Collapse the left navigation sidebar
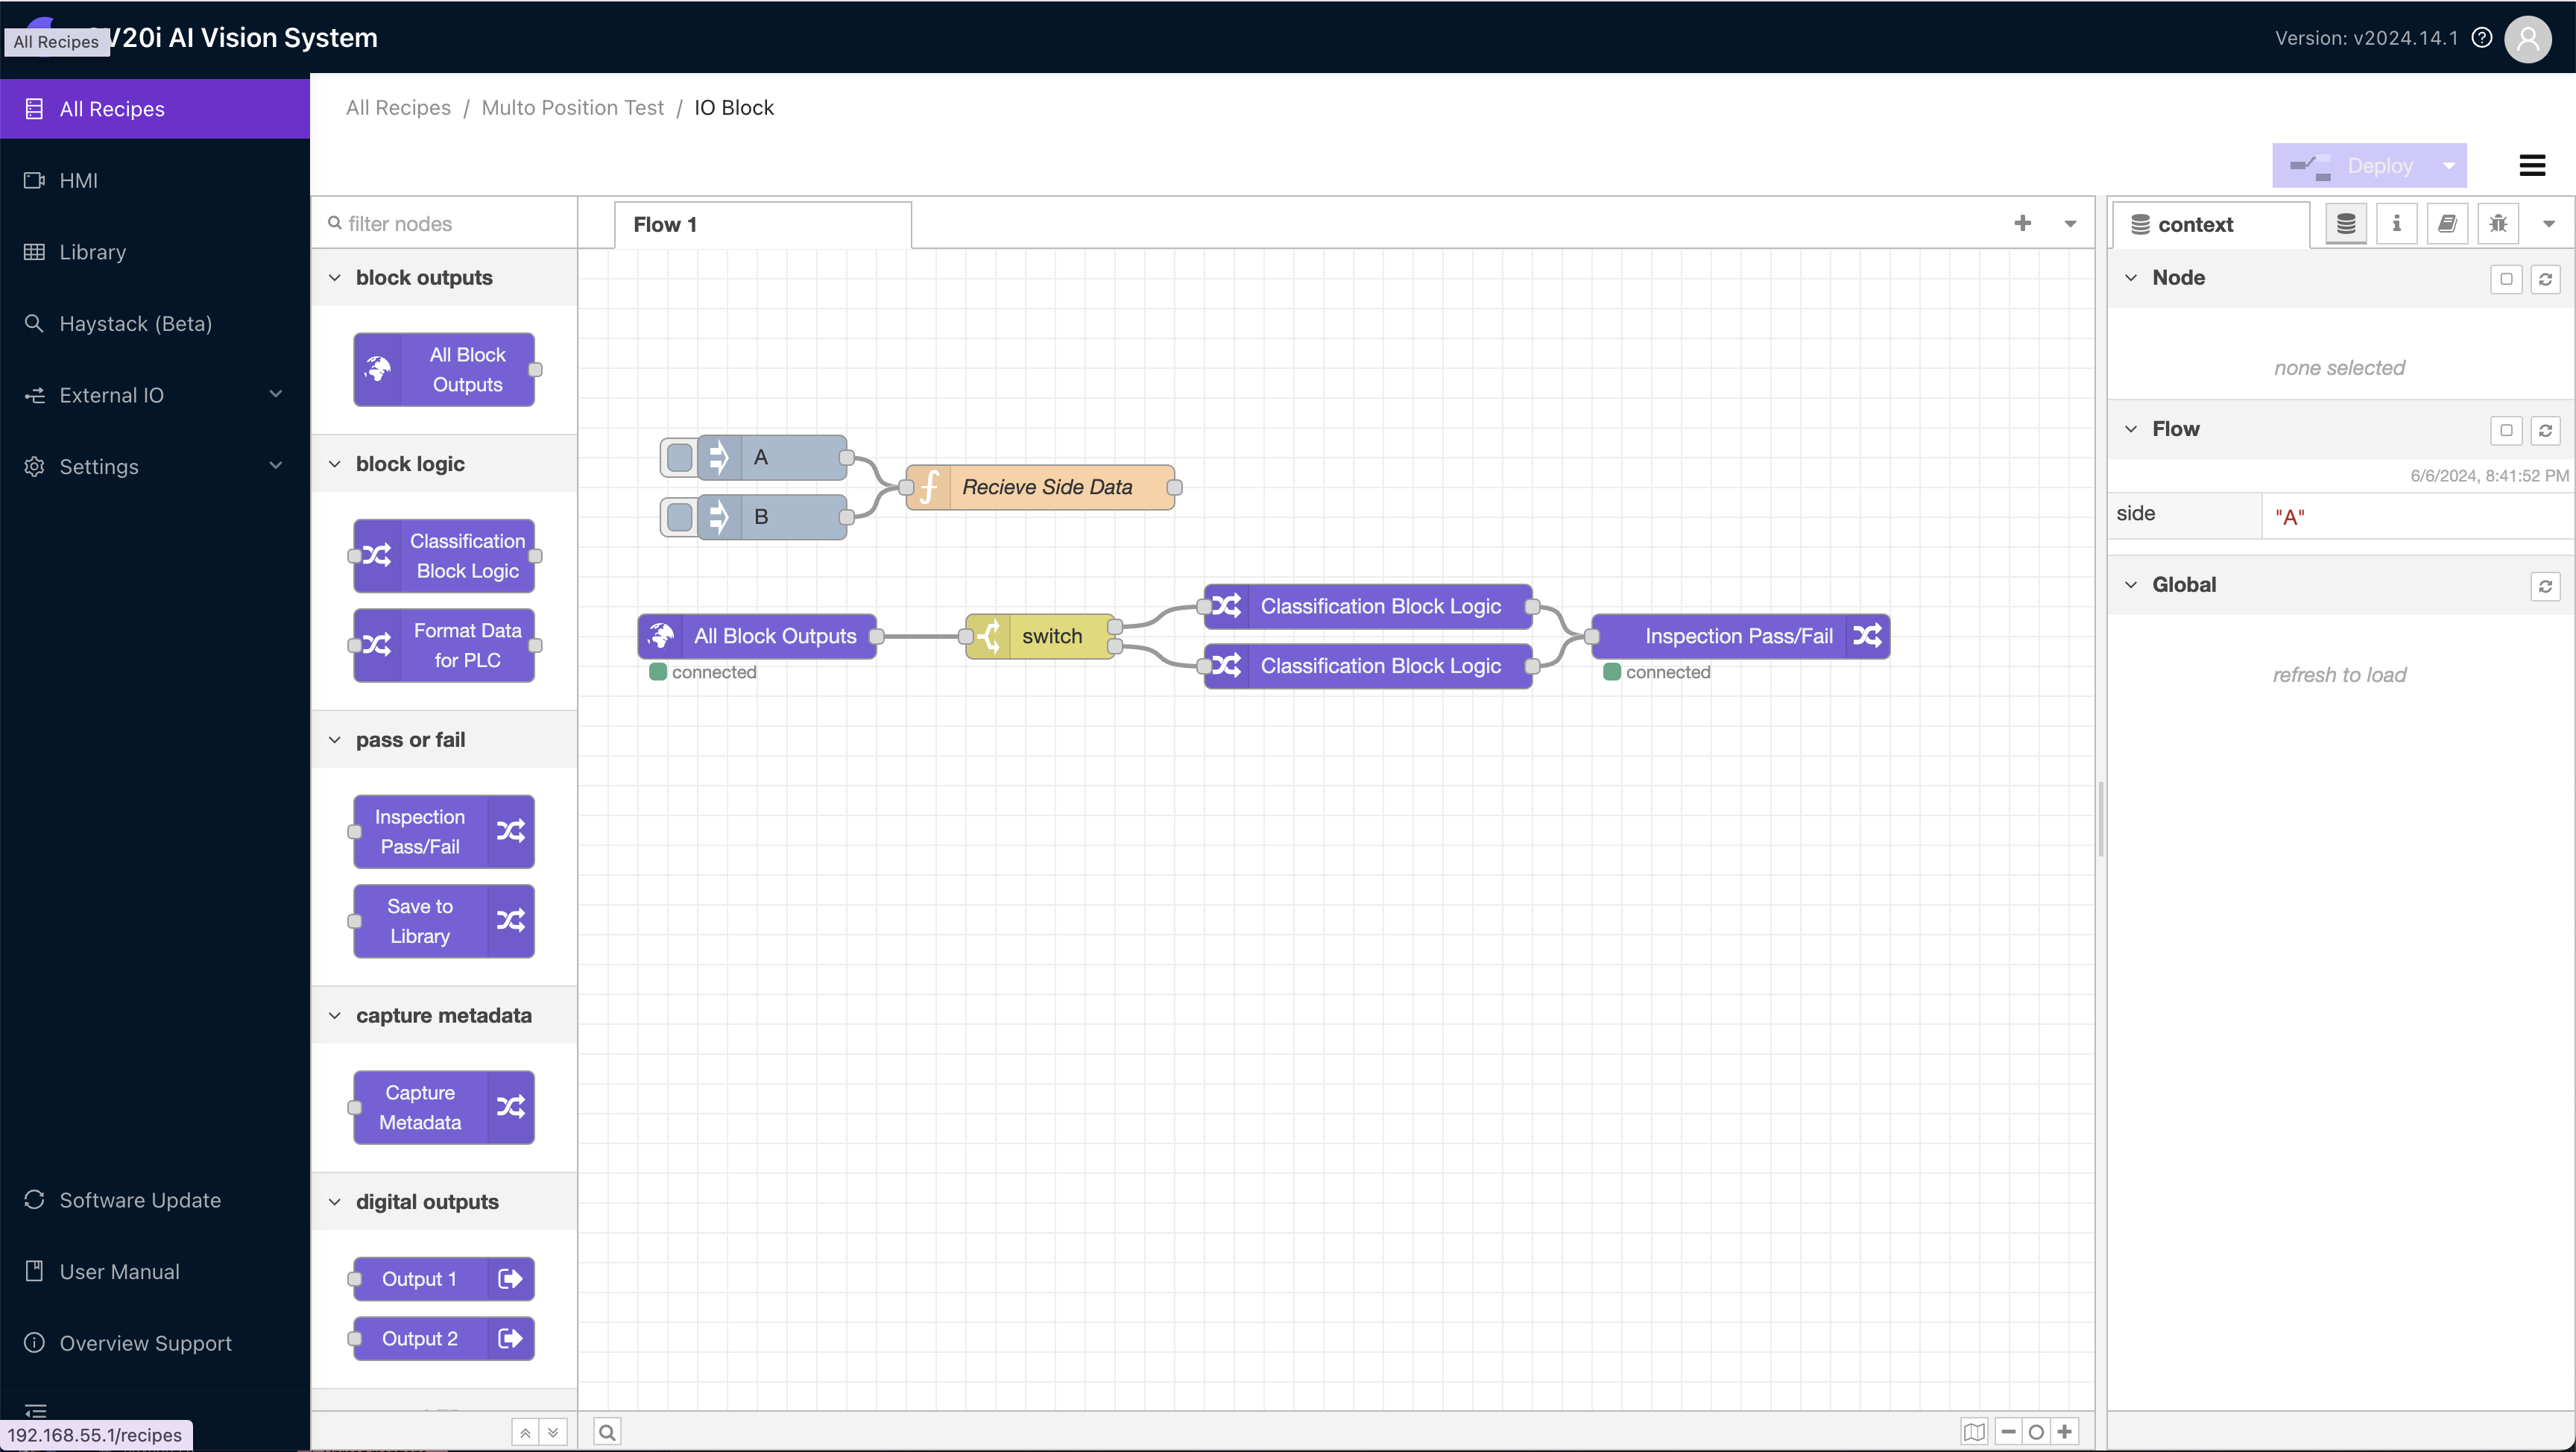This screenshot has height=1452, width=2576. (35, 1412)
